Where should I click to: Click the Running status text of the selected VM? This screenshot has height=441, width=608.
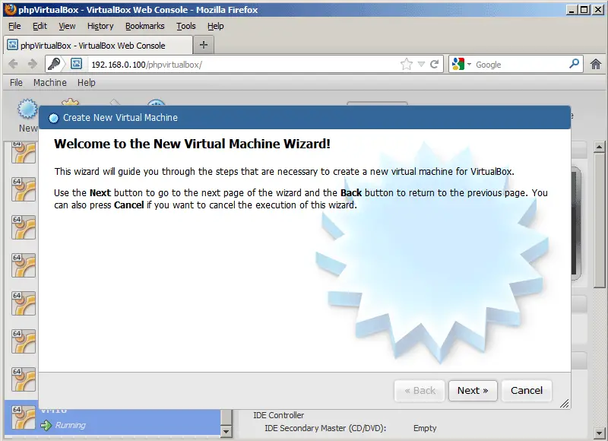pyautogui.click(x=70, y=425)
